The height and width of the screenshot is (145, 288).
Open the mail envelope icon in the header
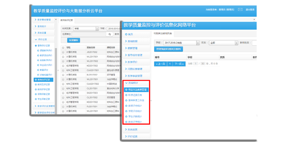click(240, 10)
